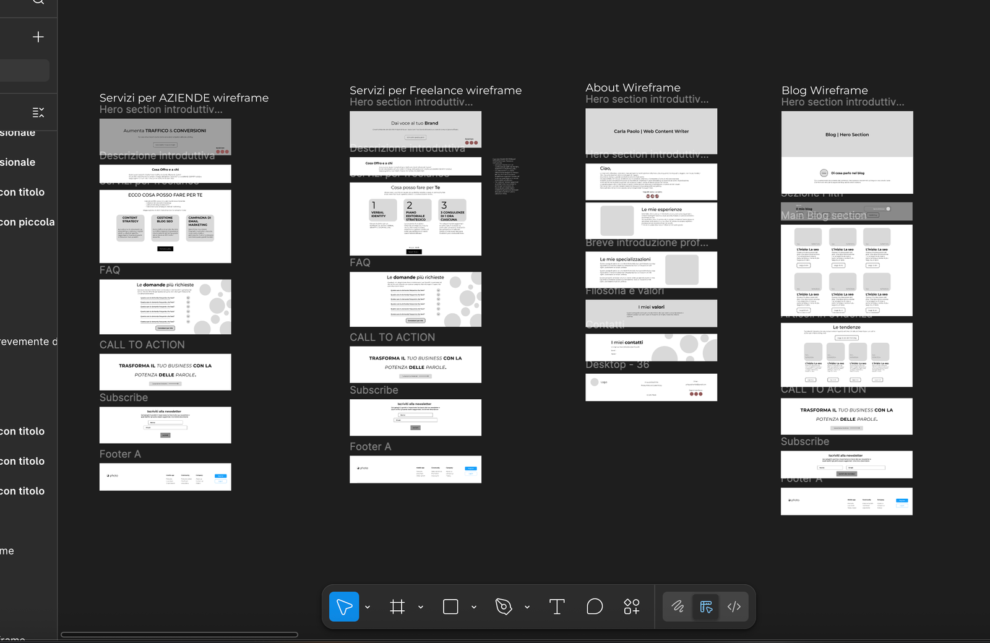The image size is (990, 643).
Task: Click the 'Blog Wireframe' section title
Action: (824, 90)
